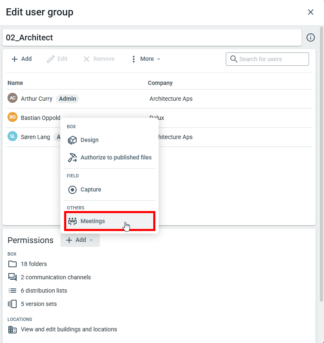Click the Name column header

coord(15,83)
